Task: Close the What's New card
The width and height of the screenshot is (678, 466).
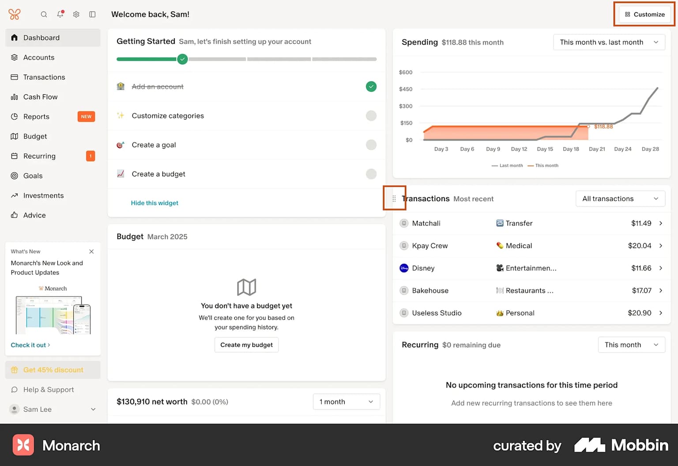Action: coord(91,252)
